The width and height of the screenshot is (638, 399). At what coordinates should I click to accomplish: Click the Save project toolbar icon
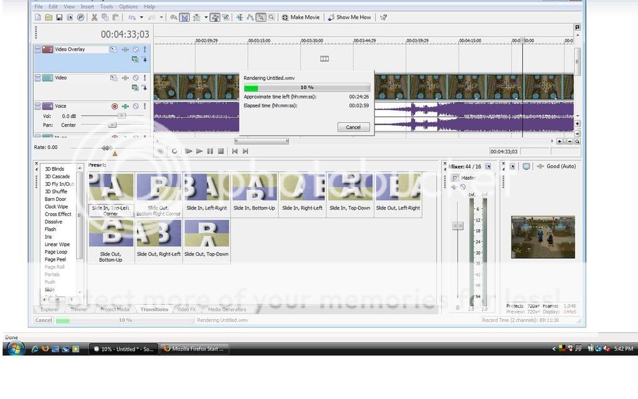59,17
